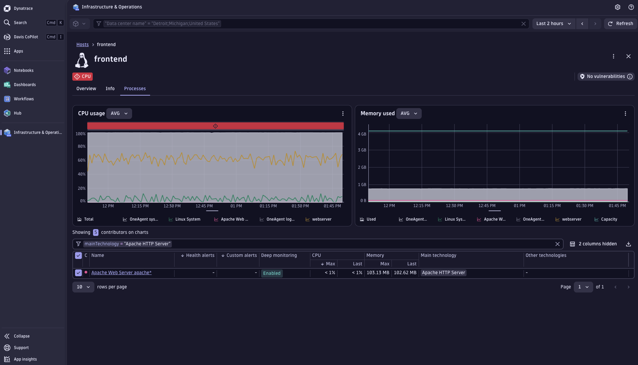Sort by Custom alerts column

click(x=239, y=256)
